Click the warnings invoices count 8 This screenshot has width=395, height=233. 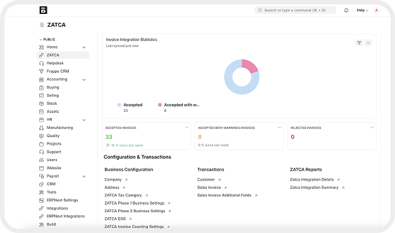(x=200, y=137)
